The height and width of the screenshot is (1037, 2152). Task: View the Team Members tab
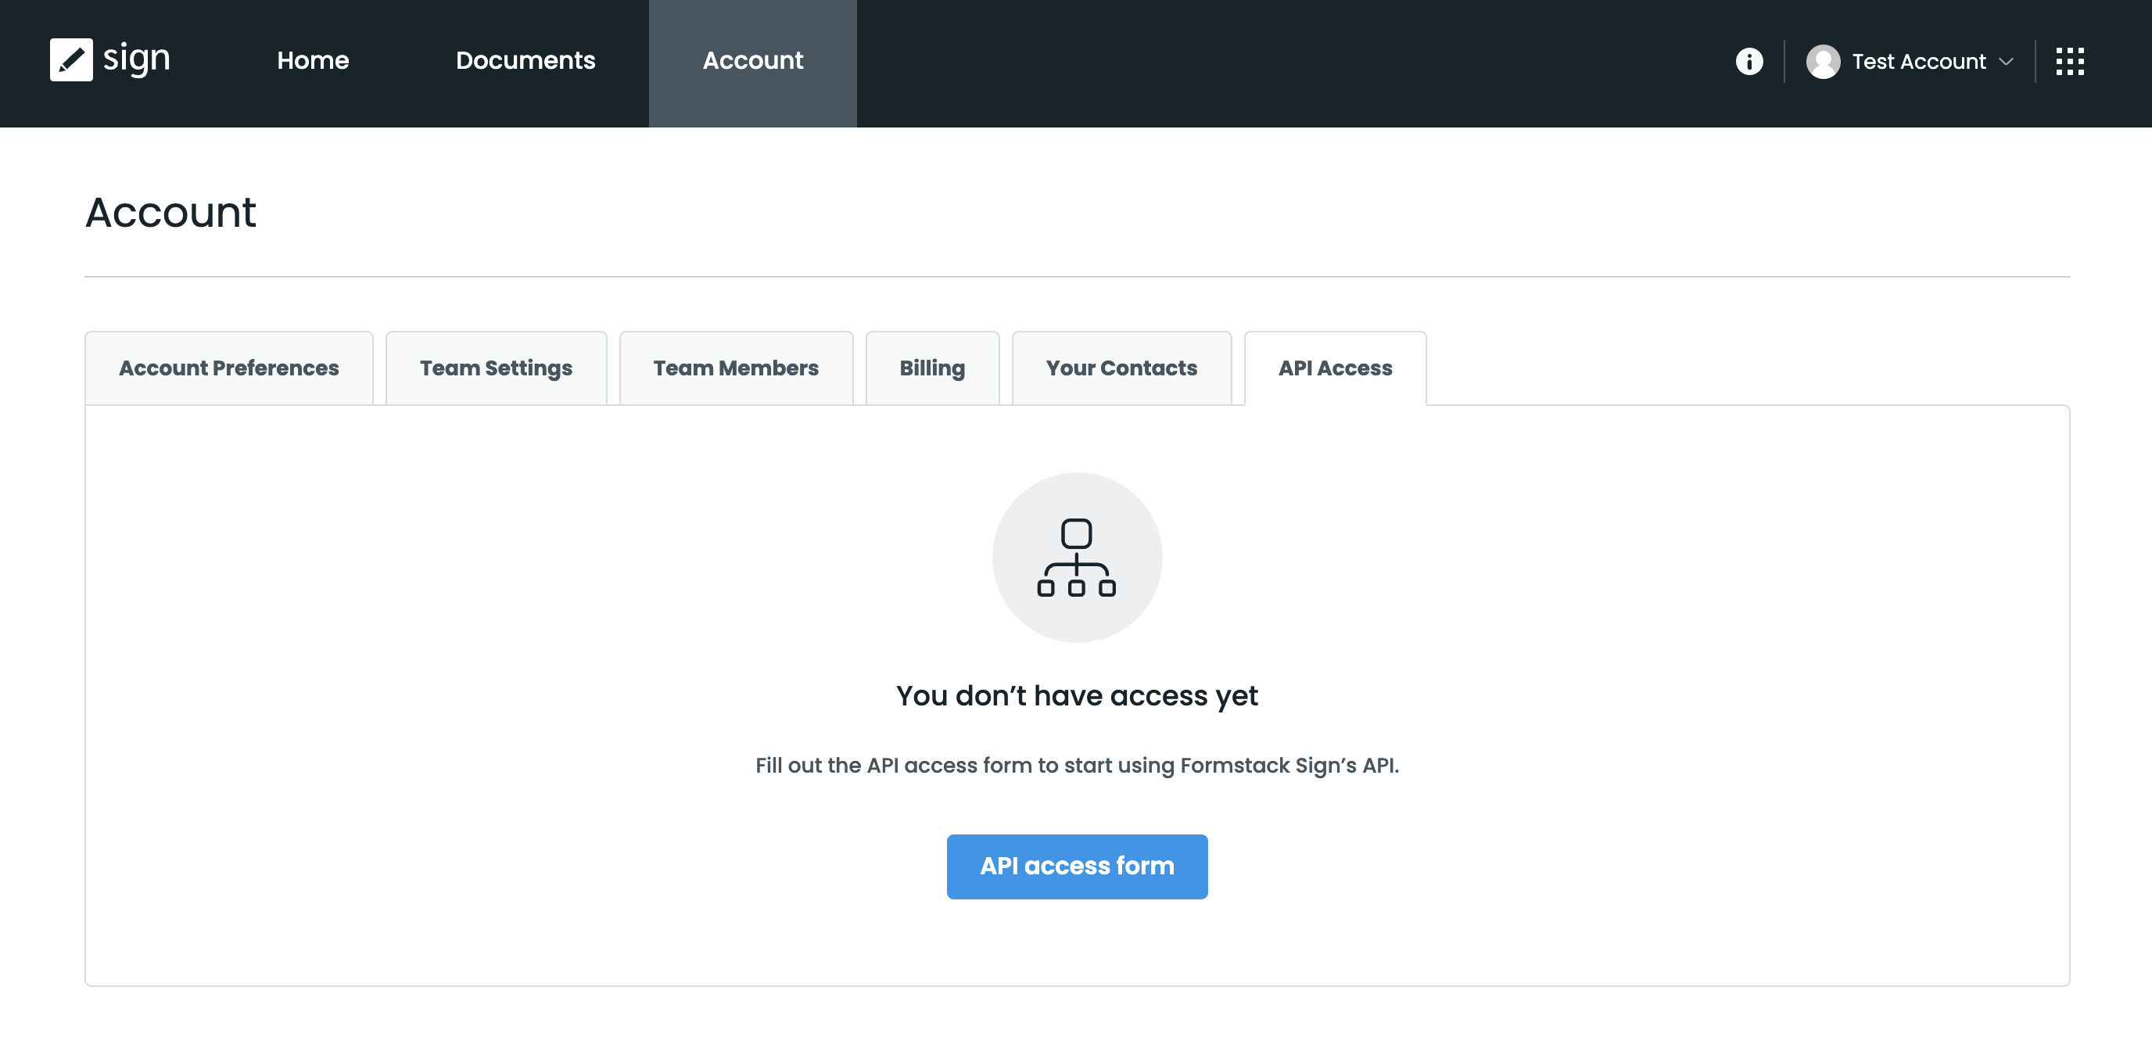pos(735,368)
